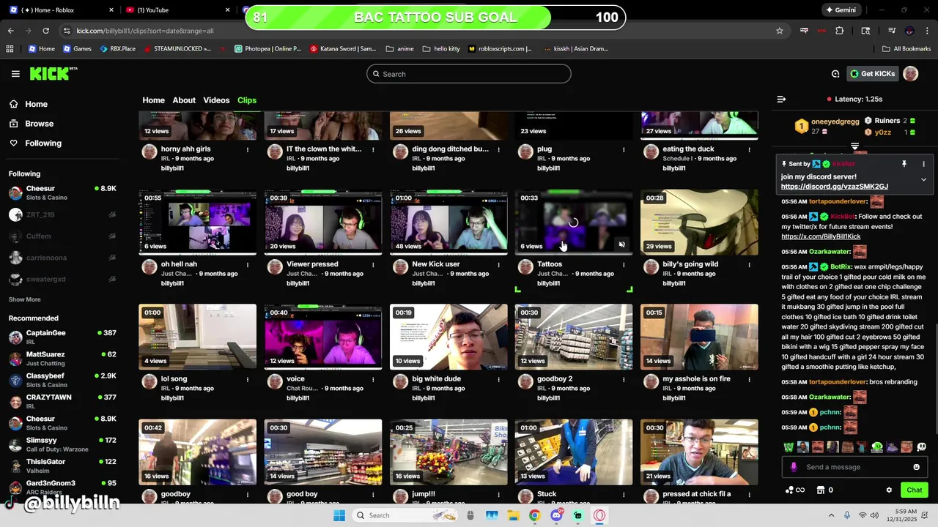Open the 'lol song' clip title
Viewport: 938px width, 527px height.
click(174, 379)
